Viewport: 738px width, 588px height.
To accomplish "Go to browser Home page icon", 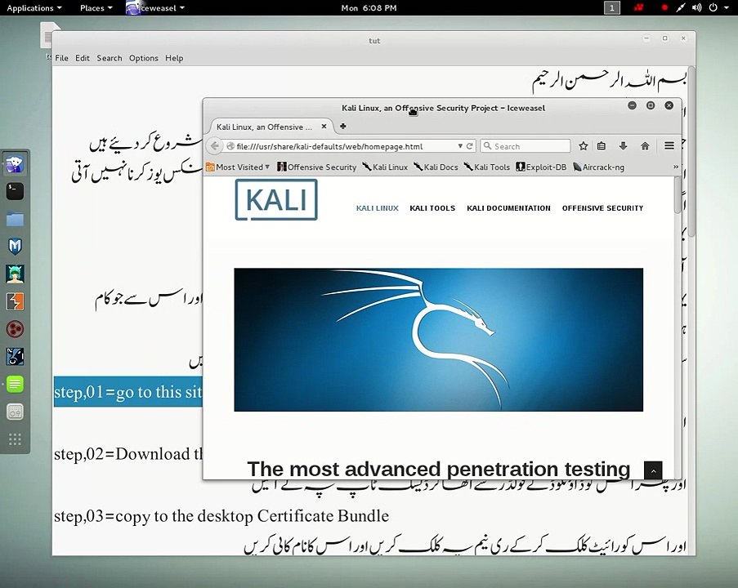I will 645,146.
